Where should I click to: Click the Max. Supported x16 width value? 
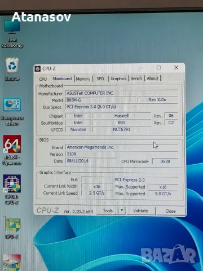point(163,187)
